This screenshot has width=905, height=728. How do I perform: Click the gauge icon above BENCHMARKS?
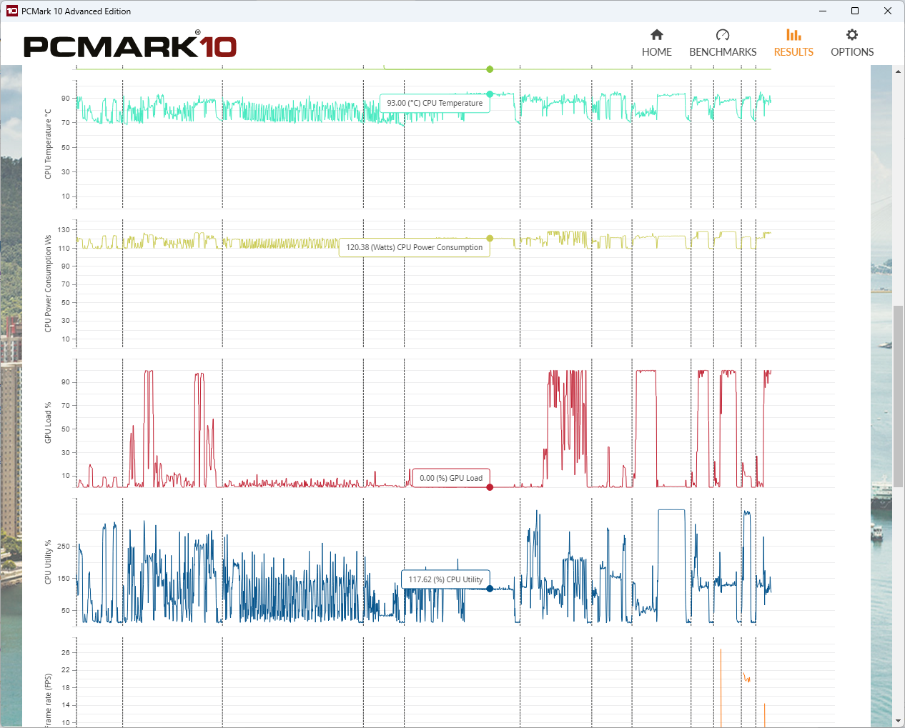722,35
